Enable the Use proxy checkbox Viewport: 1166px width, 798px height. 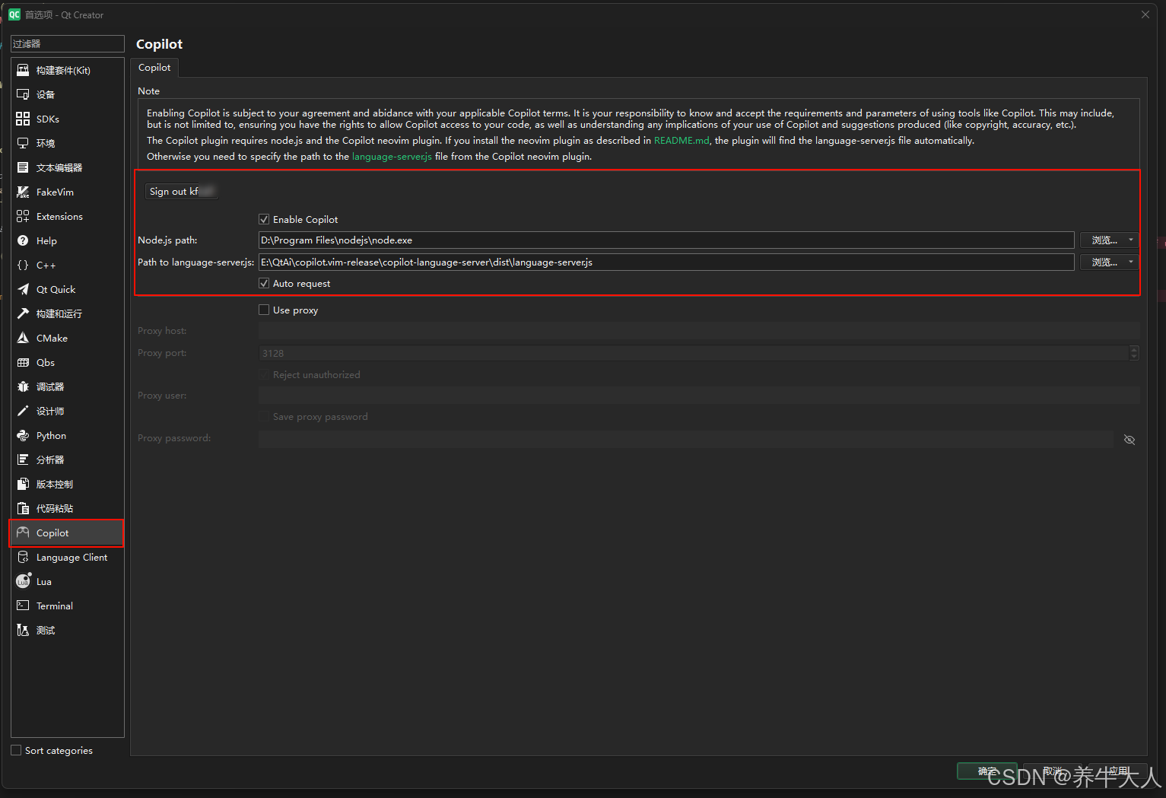pos(264,310)
